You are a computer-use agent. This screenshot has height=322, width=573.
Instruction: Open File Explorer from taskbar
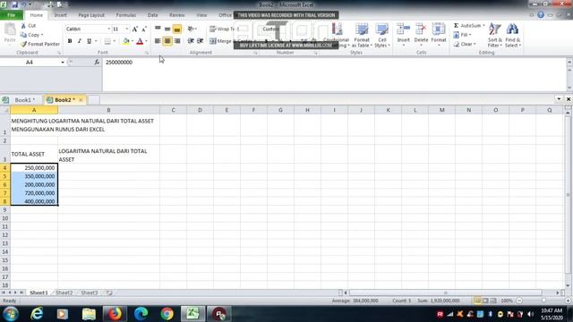click(x=89, y=314)
